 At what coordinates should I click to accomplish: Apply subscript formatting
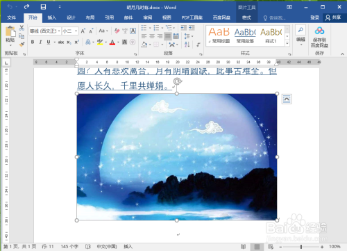click(x=69, y=42)
